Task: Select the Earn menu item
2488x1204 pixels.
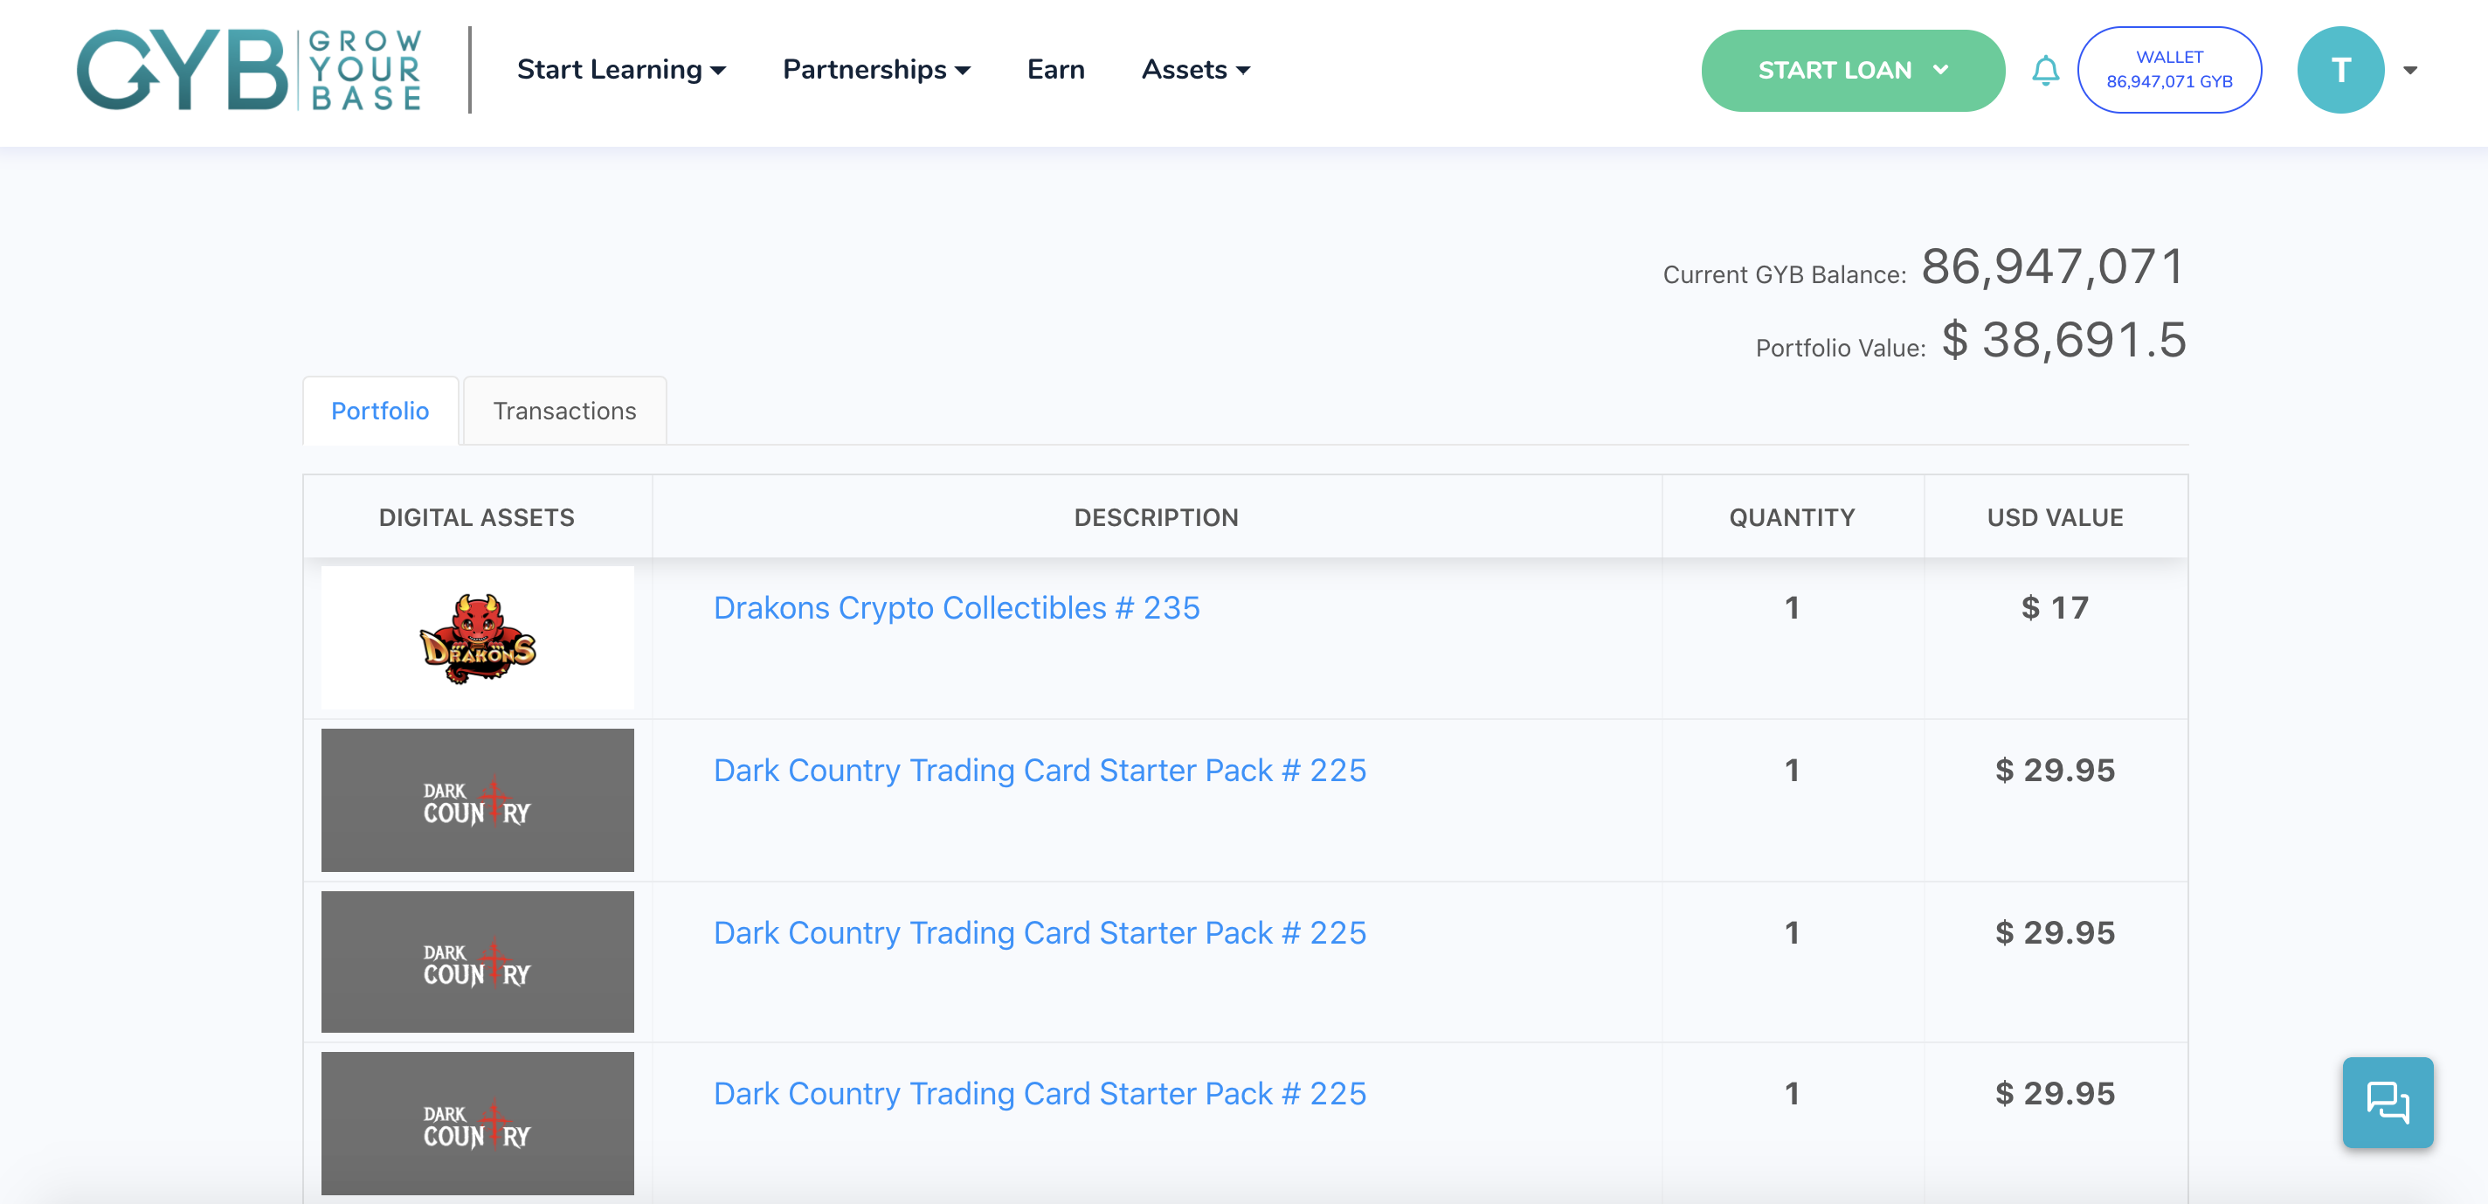Action: coord(1055,69)
